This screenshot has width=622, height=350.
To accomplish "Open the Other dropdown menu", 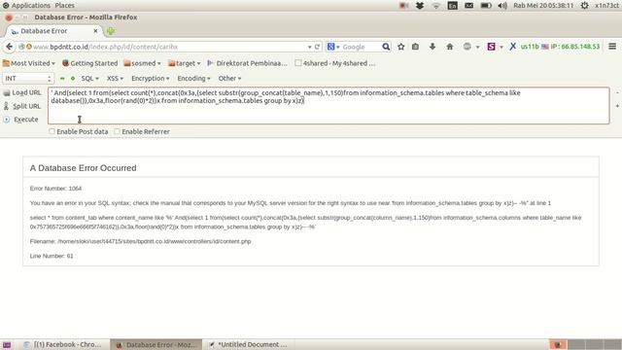I will 229,79.
